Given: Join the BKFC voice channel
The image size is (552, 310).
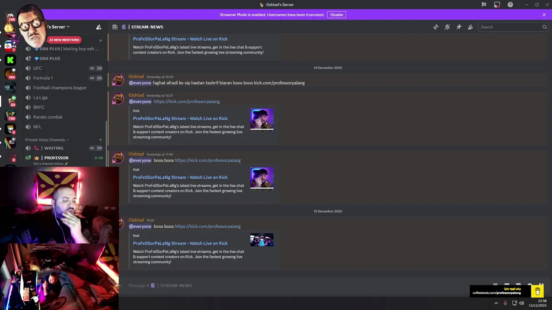Looking at the screenshot, I should tap(65, 107).
